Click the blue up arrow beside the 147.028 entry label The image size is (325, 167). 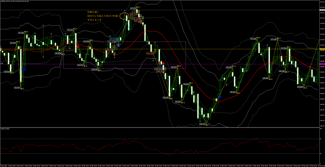(119, 45)
